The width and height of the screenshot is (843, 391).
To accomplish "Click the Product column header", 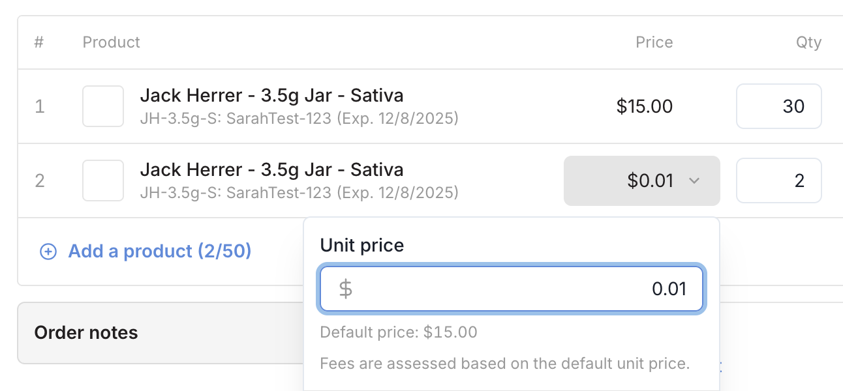I will pos(112,42).
